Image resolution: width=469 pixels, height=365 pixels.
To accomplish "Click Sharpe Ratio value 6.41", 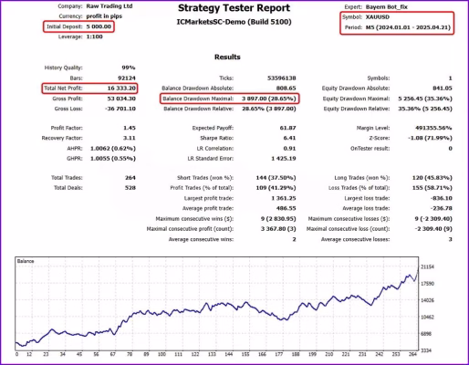I will point(289,138).
